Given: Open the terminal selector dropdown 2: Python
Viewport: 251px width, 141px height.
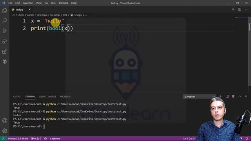Looking at the screenshot, I should [x=199, y=97].
